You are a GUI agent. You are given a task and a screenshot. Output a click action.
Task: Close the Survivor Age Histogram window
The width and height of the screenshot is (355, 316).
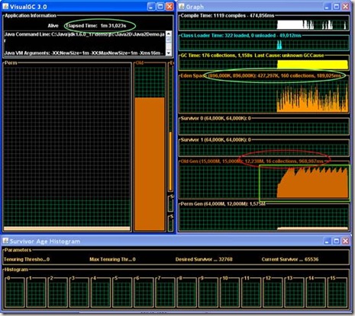346,241
